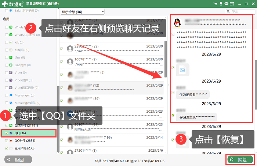This screenshot has width=257, height=166.
Task: Uncheck the checkbox for contact 22902***** (29)
Action: pyautogui.click(x=62, y=49)
